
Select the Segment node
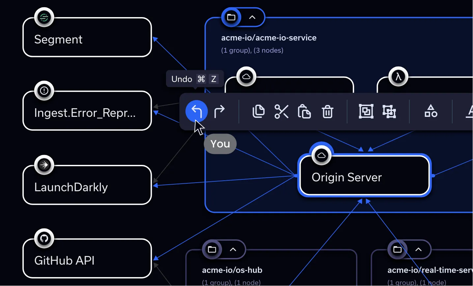coord(87,38)
